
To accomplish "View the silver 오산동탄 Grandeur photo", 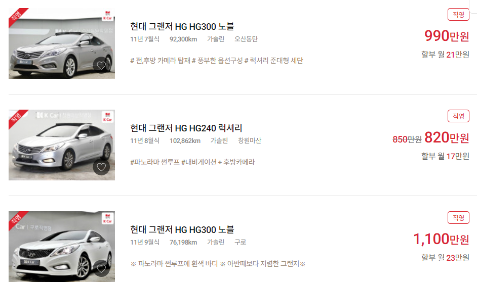I will pyautogui.click(x=62, y=43).
